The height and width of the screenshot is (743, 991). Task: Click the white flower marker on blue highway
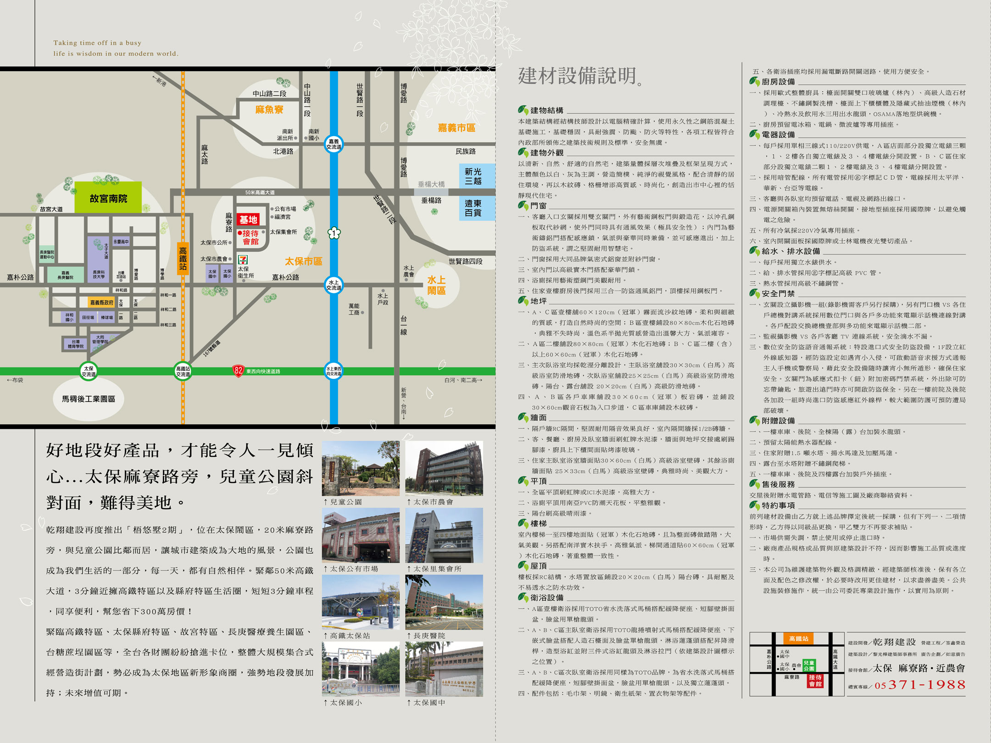(334, 233)
